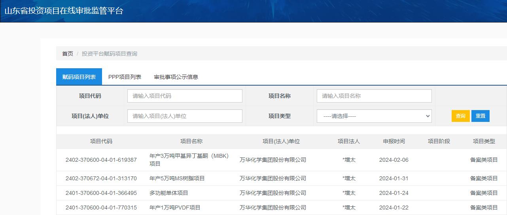Switch to the PPP项目列表 tab
This screenshot has width=507, height=215.
(125, 77)
